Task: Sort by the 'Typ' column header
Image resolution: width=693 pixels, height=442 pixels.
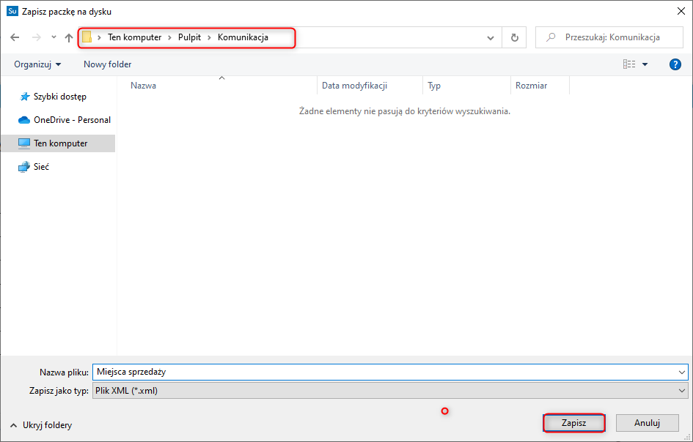Action: (466, 86)
